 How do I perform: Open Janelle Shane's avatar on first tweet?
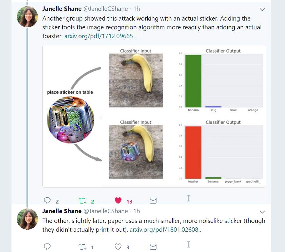click(x=27, y=17)
